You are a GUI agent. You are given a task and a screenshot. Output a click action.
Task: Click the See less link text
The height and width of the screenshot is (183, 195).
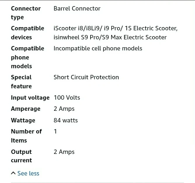pyautogui.click(x=28, y=173)
